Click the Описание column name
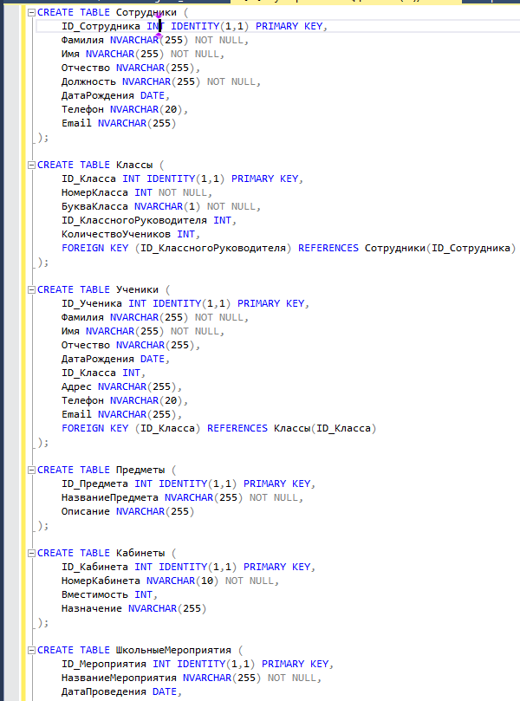 coord(86,511)
